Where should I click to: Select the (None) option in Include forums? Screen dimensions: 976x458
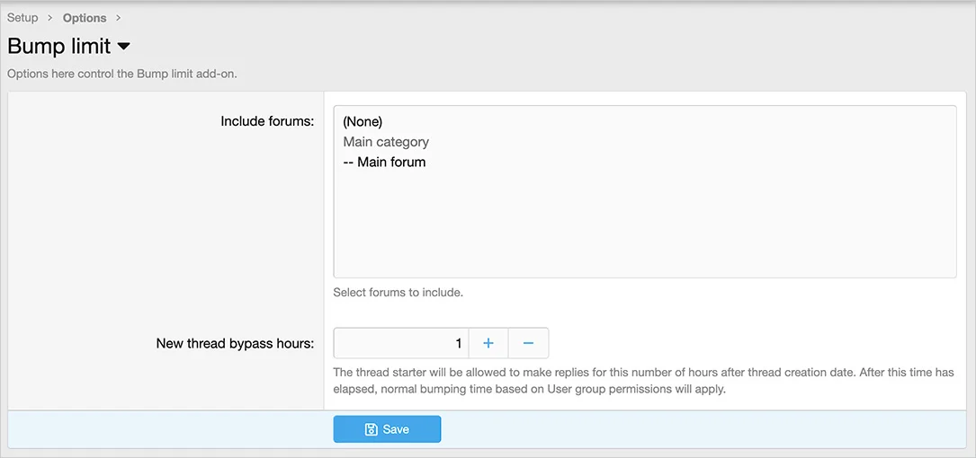pyautogui.click(x=363, y=121)
